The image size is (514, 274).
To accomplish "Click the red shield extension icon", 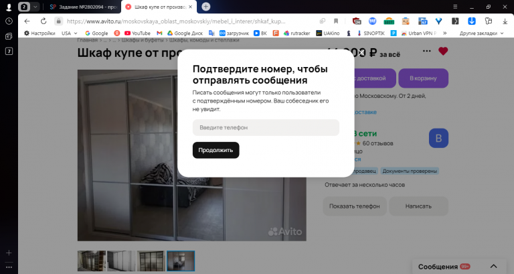I will [x=356, y=21].
